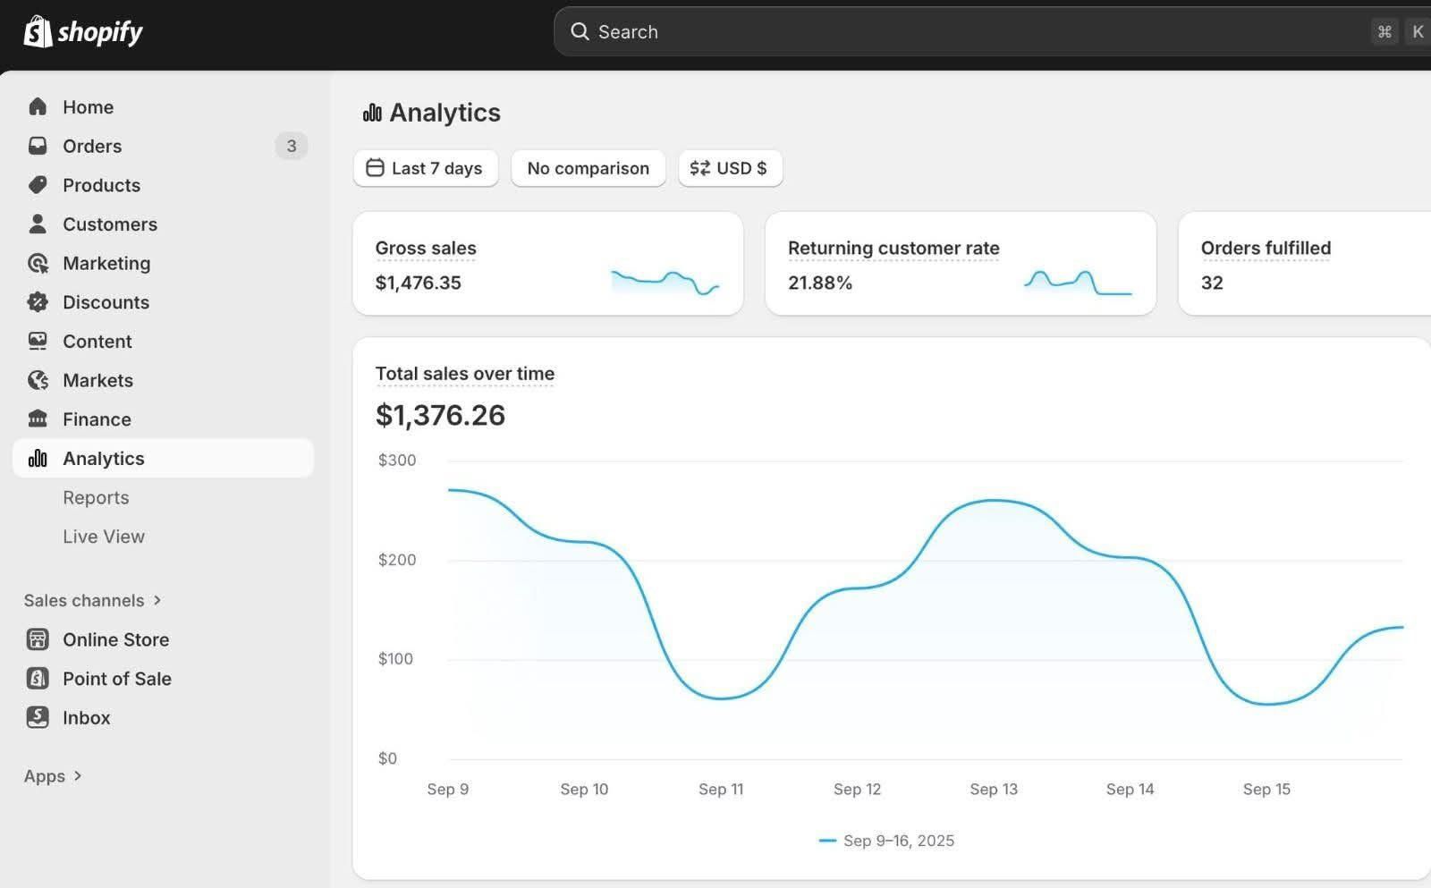The image size is (1431, 888).
Task: Click the Products tag icon
Action: click(x=38, y=185)
